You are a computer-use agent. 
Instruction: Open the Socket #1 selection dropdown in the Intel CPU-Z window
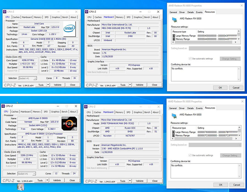(x=28, y=78)
